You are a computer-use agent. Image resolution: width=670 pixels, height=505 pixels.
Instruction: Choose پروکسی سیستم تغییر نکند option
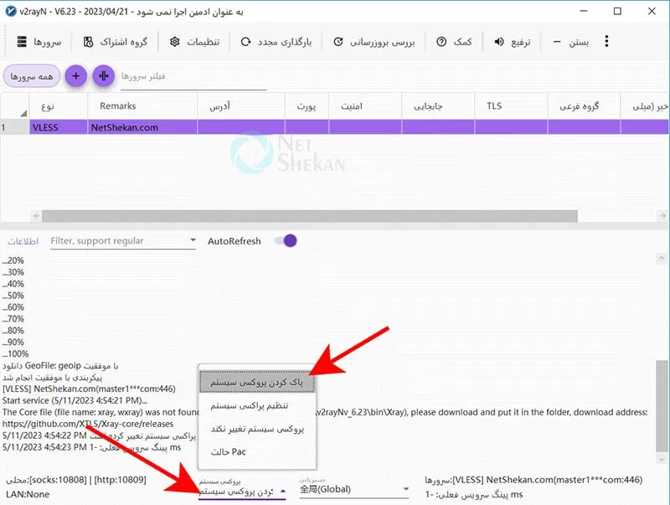point(257,429)
